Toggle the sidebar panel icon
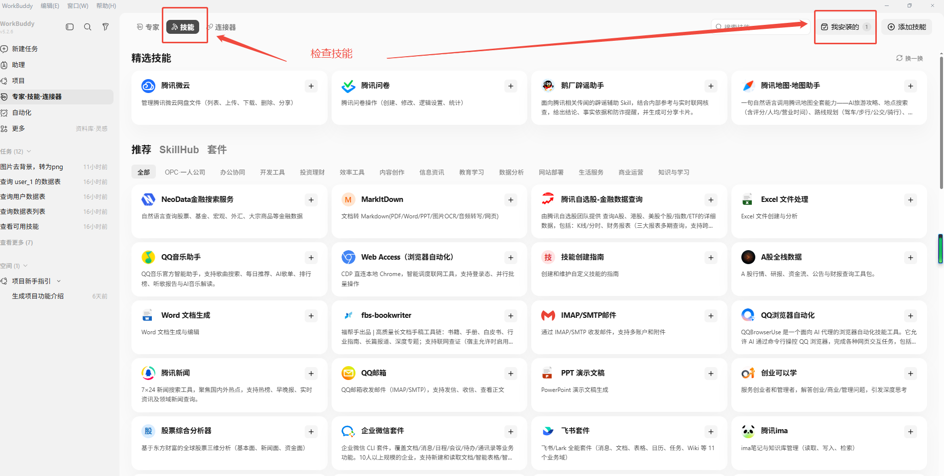The image size is (944, 476). (x=70, y=27)
